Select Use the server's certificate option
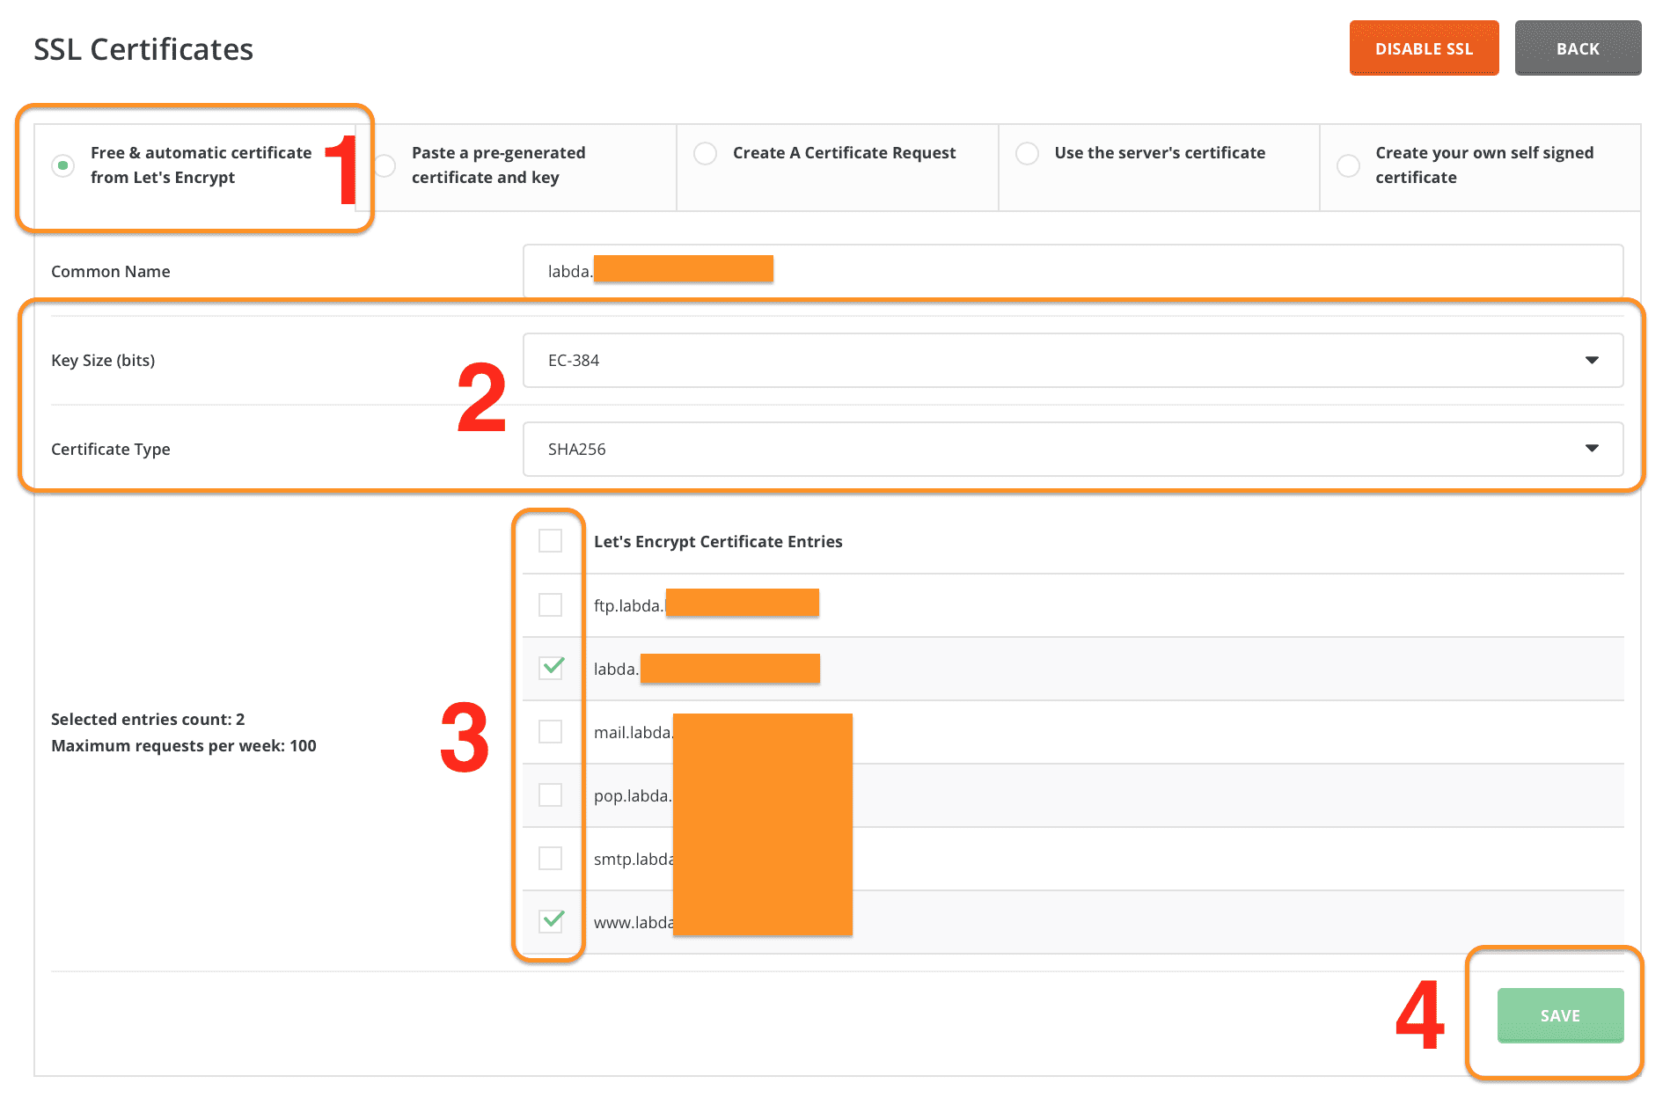 (1027, 153)
